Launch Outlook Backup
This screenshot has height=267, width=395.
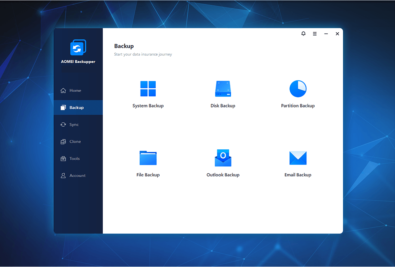(x=223, y=163)
